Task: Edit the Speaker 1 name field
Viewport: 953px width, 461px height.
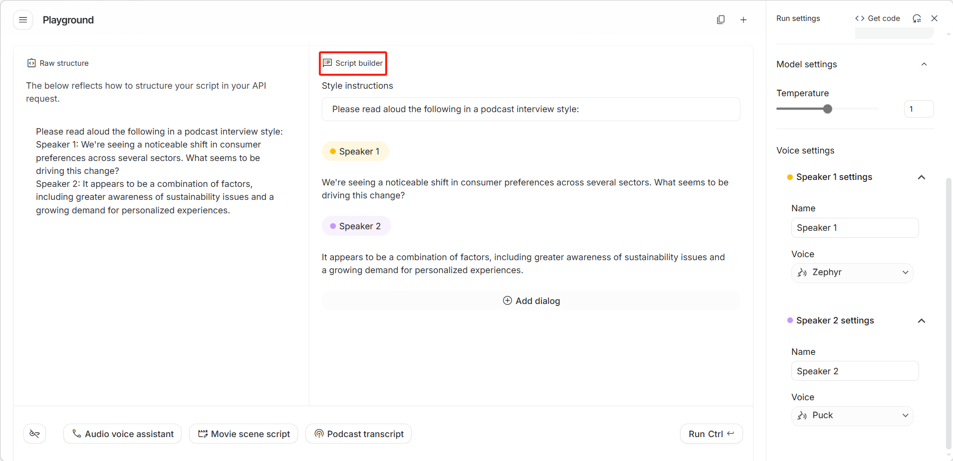Action: pyautogui.click(x=855, y=228)
